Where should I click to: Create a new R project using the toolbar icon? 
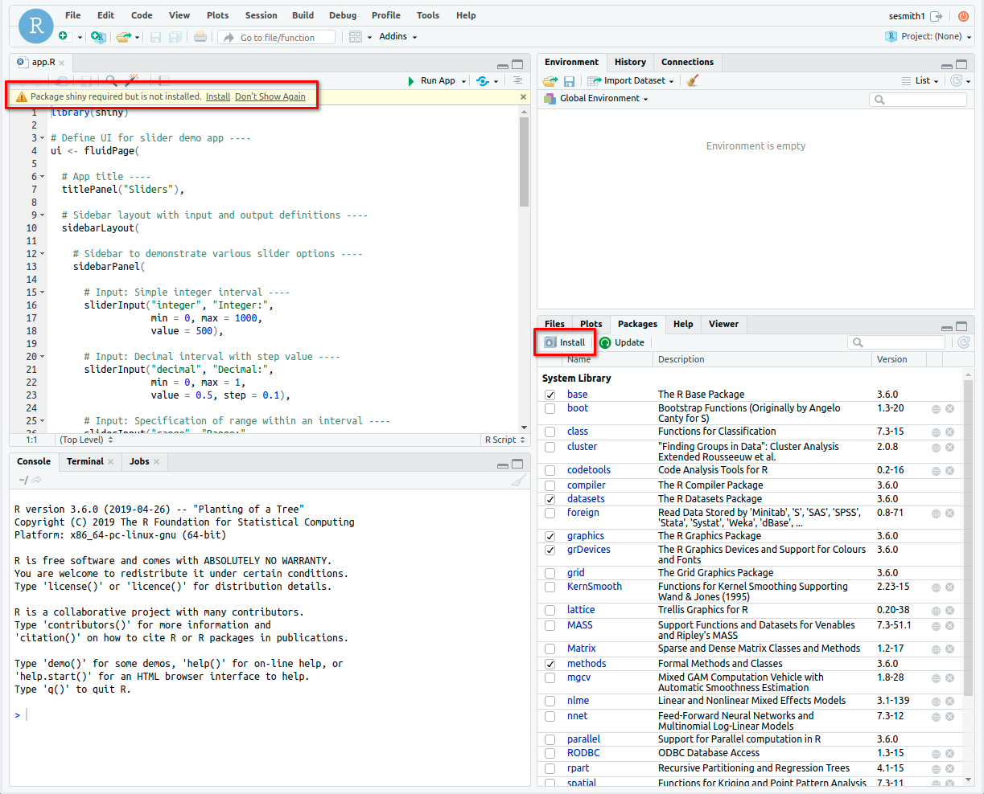(98, 37)
